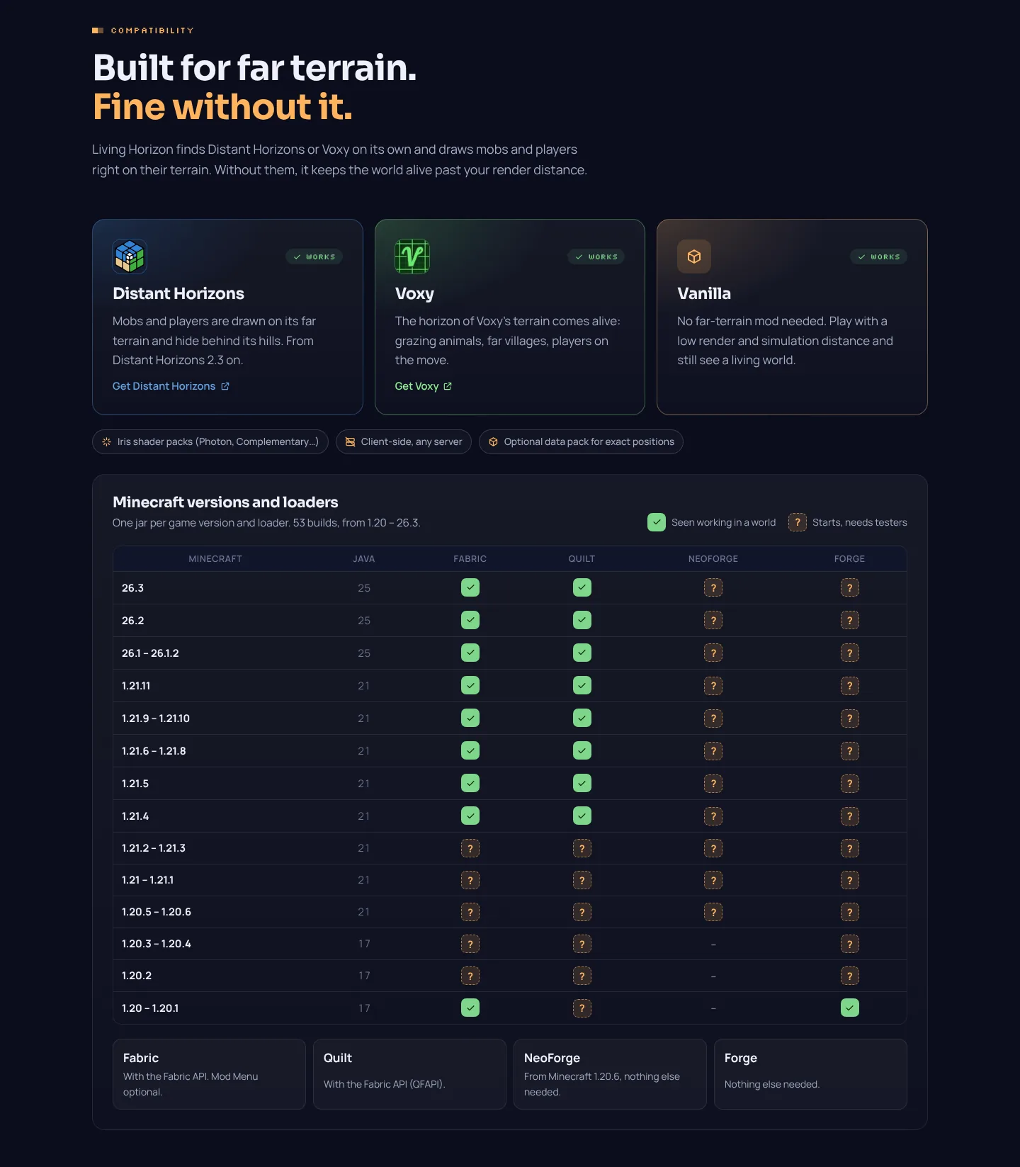Click the Vanilla box icon

point(694,256)
